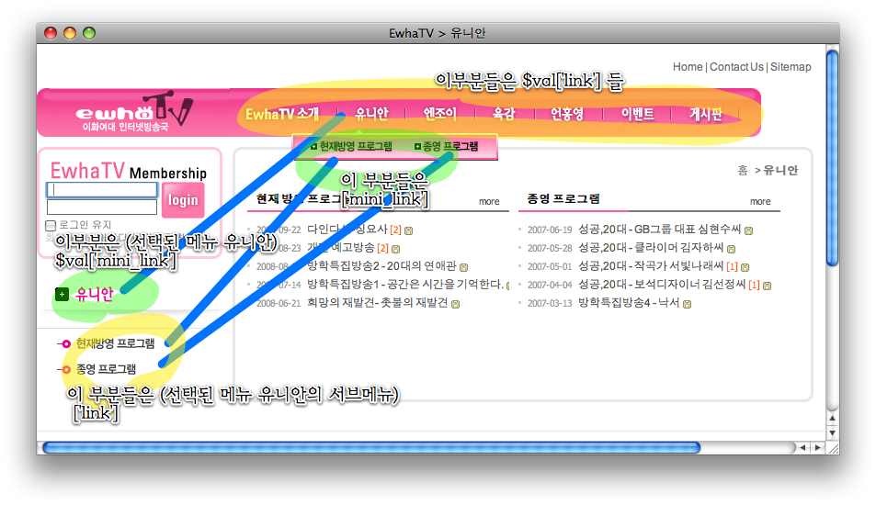Select 현재방영 프로그램 in the pink submenu
The width and height of the screenshot is (876, 505).
tap(356, 146)
